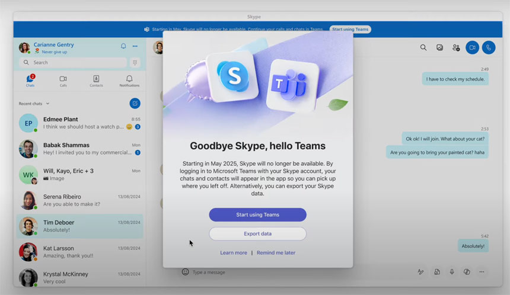Click the WK group avatar

tap(28, 175)
